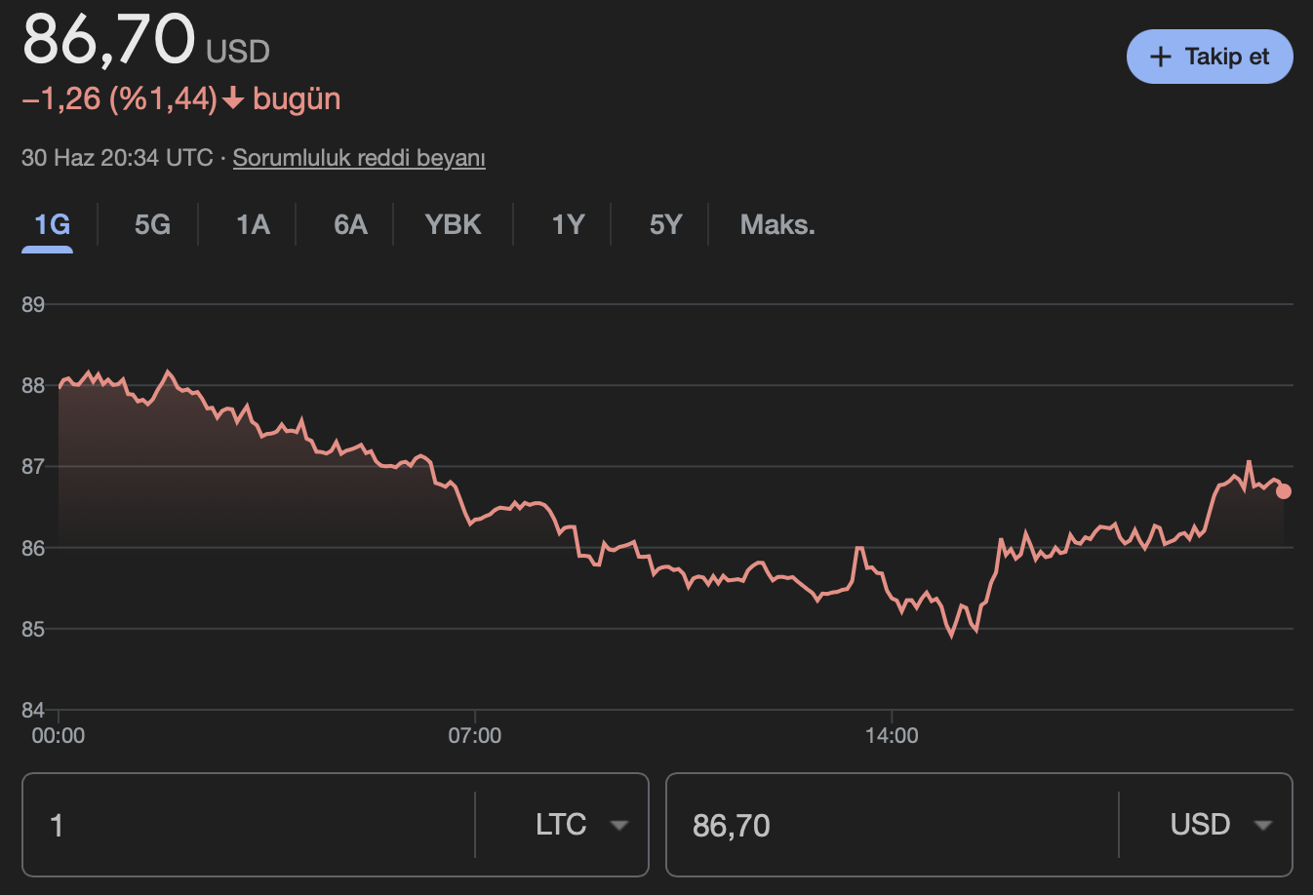This screenshot has width=1313, height=895.
Task: Click the 86,70 USD amount input field
Action: (x=893, y=825)
